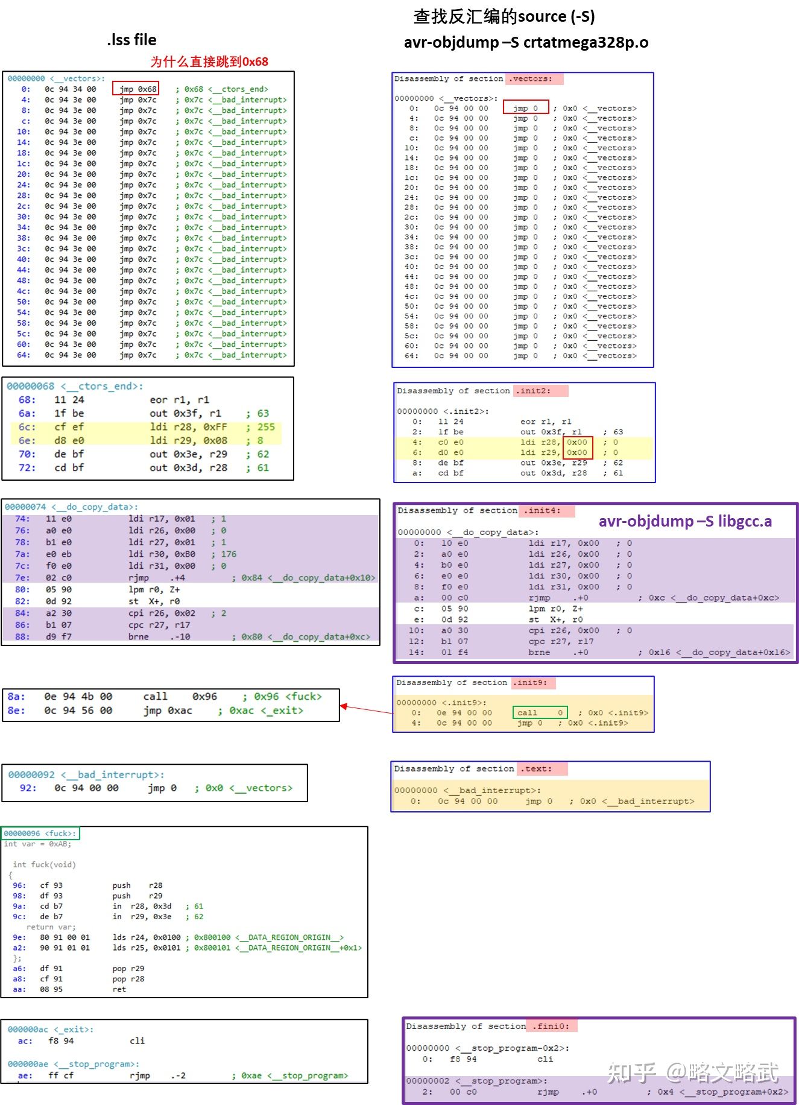Screen dimensions: 799x1105
Task: Click the red-boxed 'jmp 0x68' instruction
Action: (x=136, y=89)
